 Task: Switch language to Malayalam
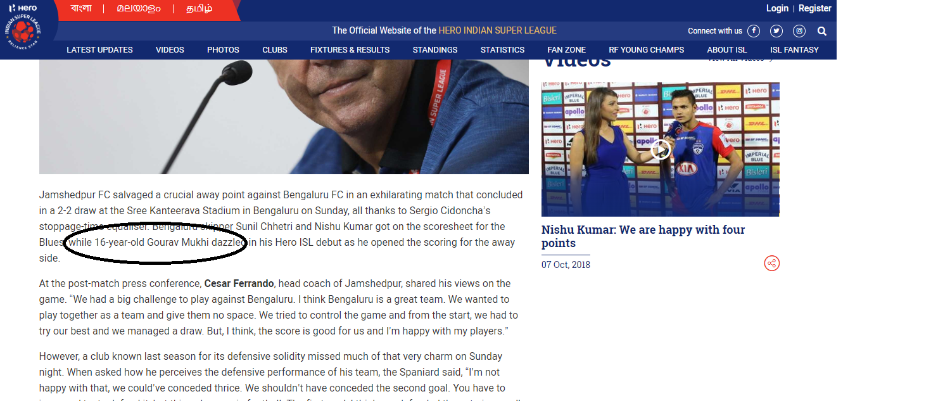(x=139, y=9)
